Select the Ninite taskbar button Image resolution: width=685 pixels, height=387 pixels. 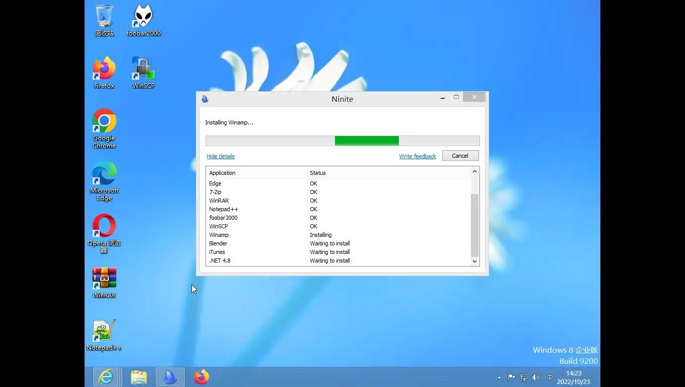pyautogui.click(x=170, y=377)
